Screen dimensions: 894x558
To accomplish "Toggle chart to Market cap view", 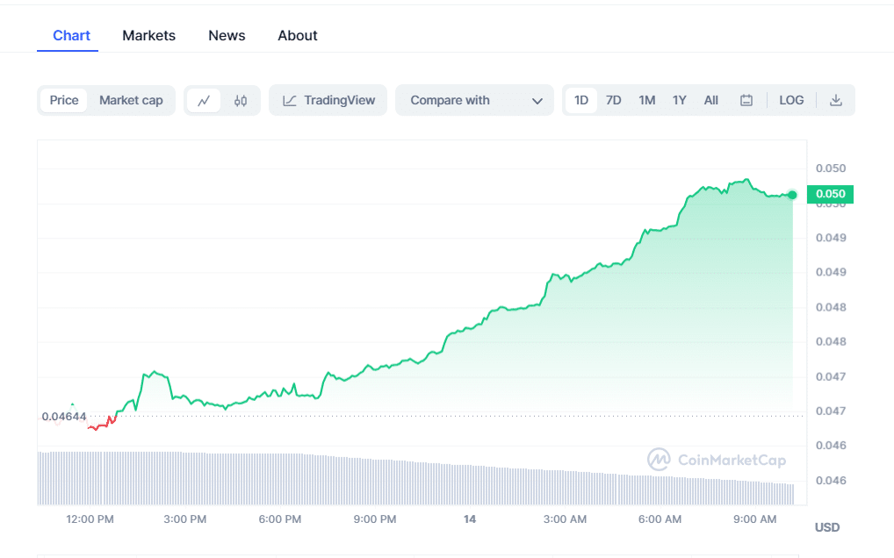I will pyautogui.click(x=131, y=100).
